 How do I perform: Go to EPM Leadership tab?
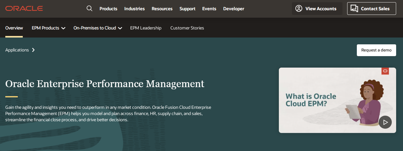coord(146,28)
